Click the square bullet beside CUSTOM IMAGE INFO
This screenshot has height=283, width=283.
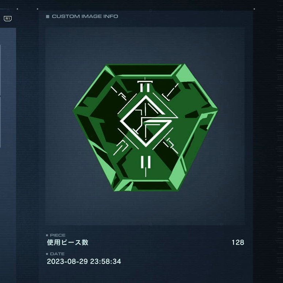(x=48, y=16)
